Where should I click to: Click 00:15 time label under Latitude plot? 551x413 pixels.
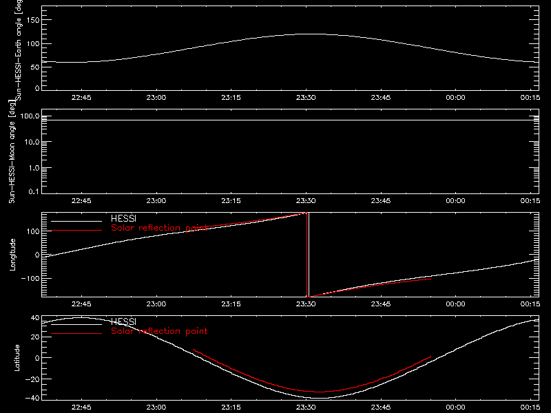[530, 407]
